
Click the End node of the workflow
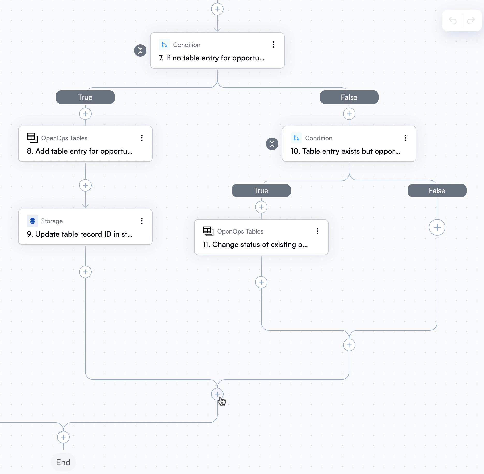click(63, 462)
